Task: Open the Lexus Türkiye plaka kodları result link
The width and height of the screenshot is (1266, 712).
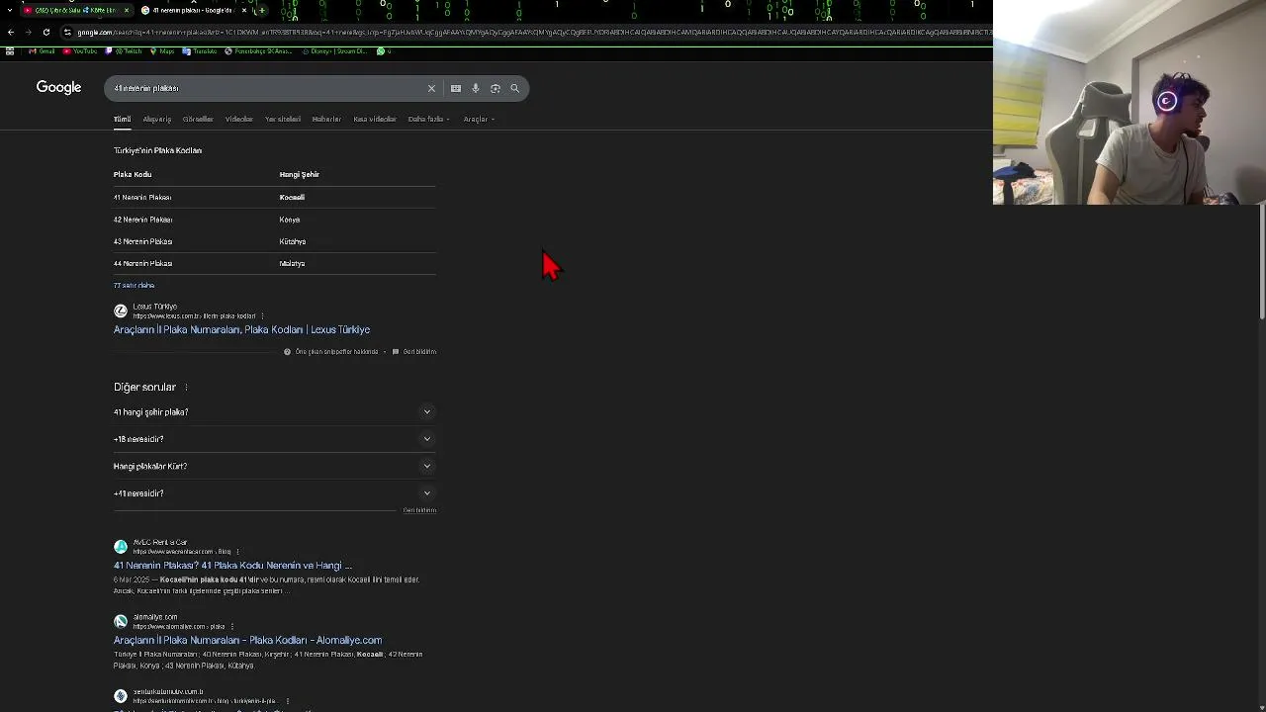Action: (241, 330)
